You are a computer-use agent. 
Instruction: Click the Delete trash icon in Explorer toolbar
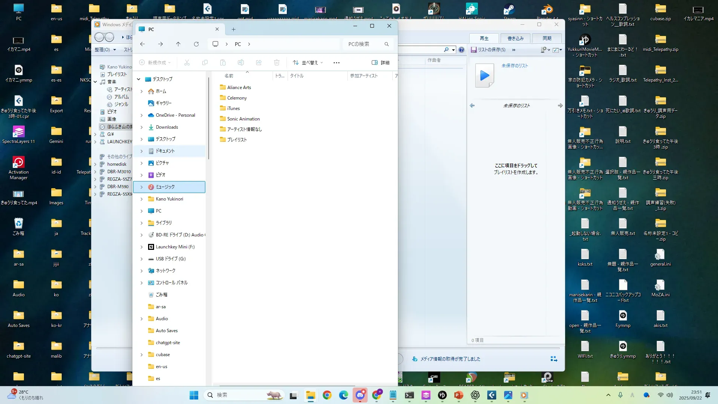coord(277,62)
